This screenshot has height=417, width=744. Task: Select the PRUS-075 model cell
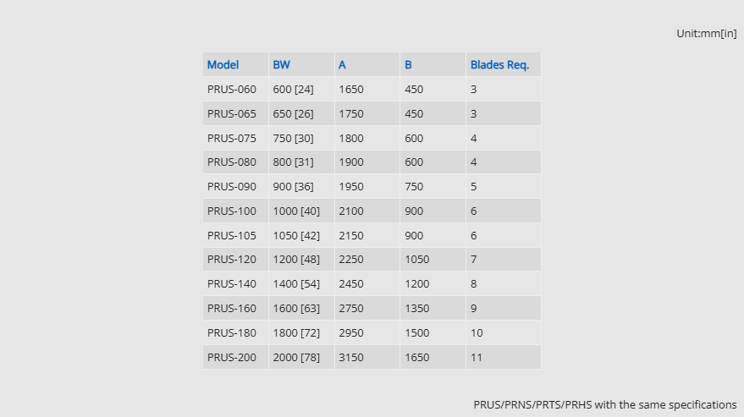click(231, 138)
